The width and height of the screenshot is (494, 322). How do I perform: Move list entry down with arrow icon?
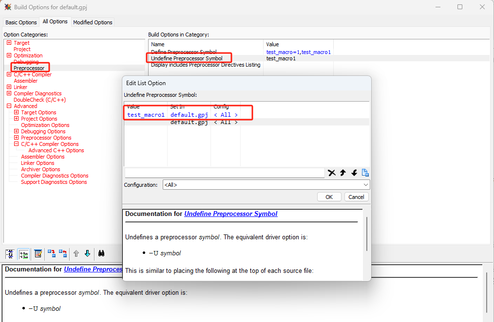(354, 173)
